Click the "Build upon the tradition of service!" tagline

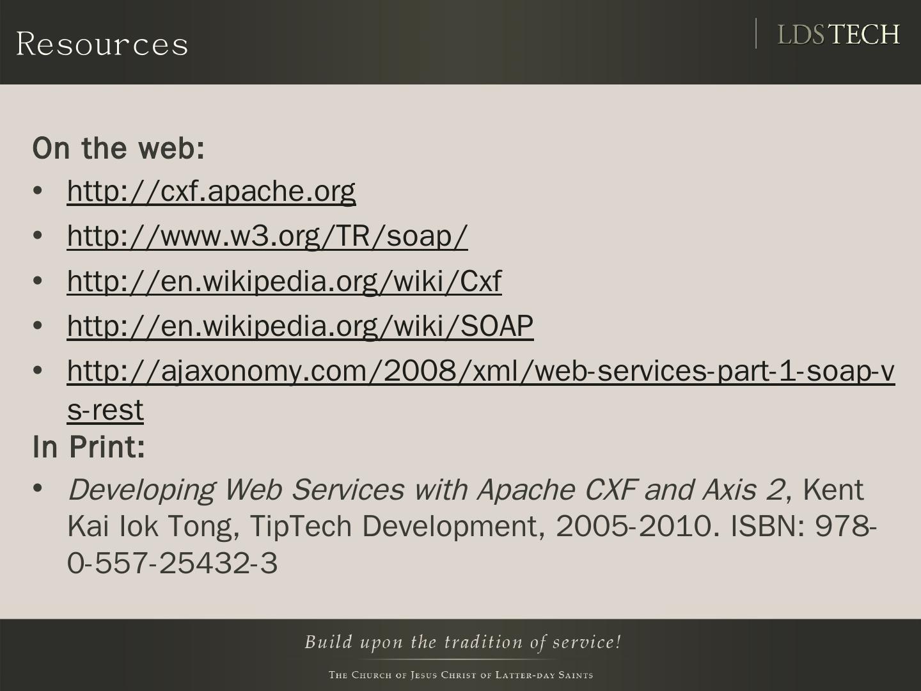tap(462, 642)
